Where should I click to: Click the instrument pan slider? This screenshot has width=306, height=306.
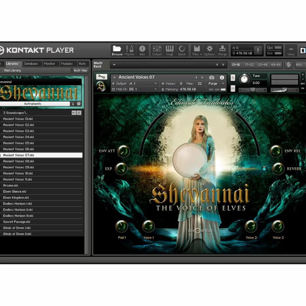coord(253,90)
